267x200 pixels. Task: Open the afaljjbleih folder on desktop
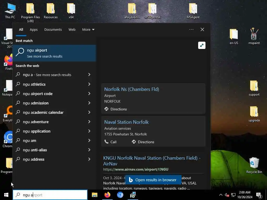tap(132, 11)
